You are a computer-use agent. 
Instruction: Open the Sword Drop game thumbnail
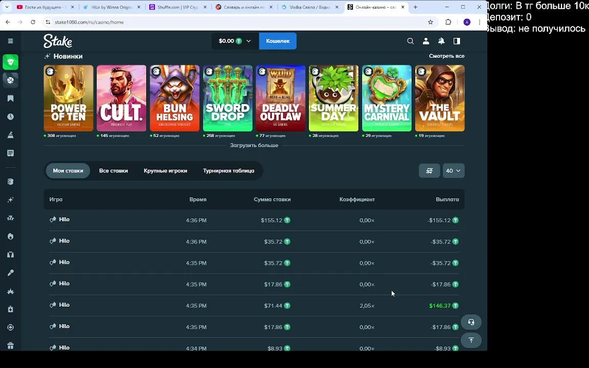point(228,98)
